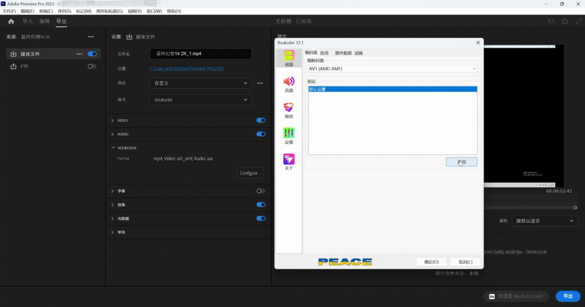
Task: Click the Configure... button
Action: click(250, 173)
